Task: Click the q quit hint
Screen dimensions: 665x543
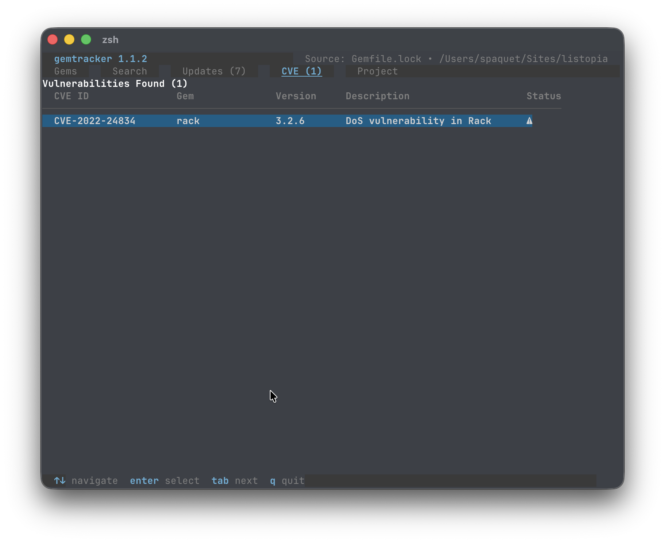Action: (287, 481)
